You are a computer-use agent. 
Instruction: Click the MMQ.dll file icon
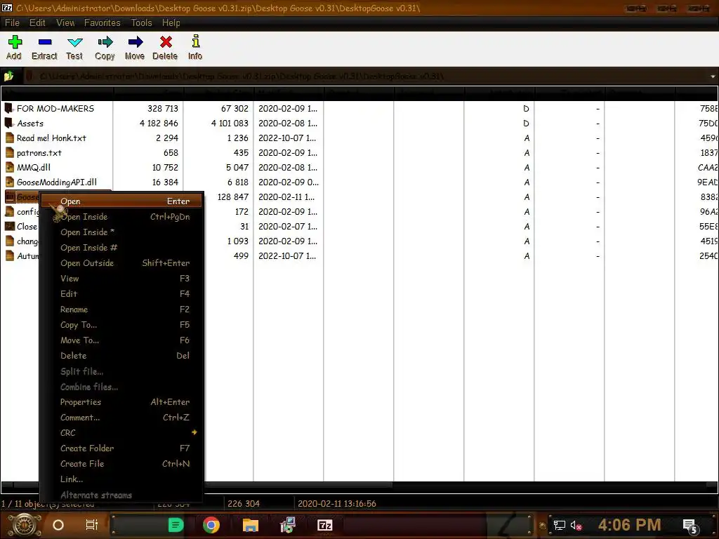[9, 167]
